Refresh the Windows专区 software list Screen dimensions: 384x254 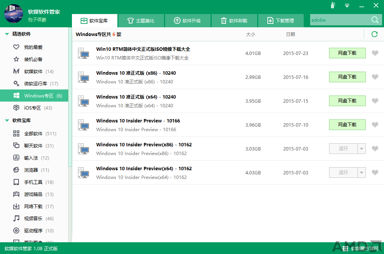[x=375, y=34]
